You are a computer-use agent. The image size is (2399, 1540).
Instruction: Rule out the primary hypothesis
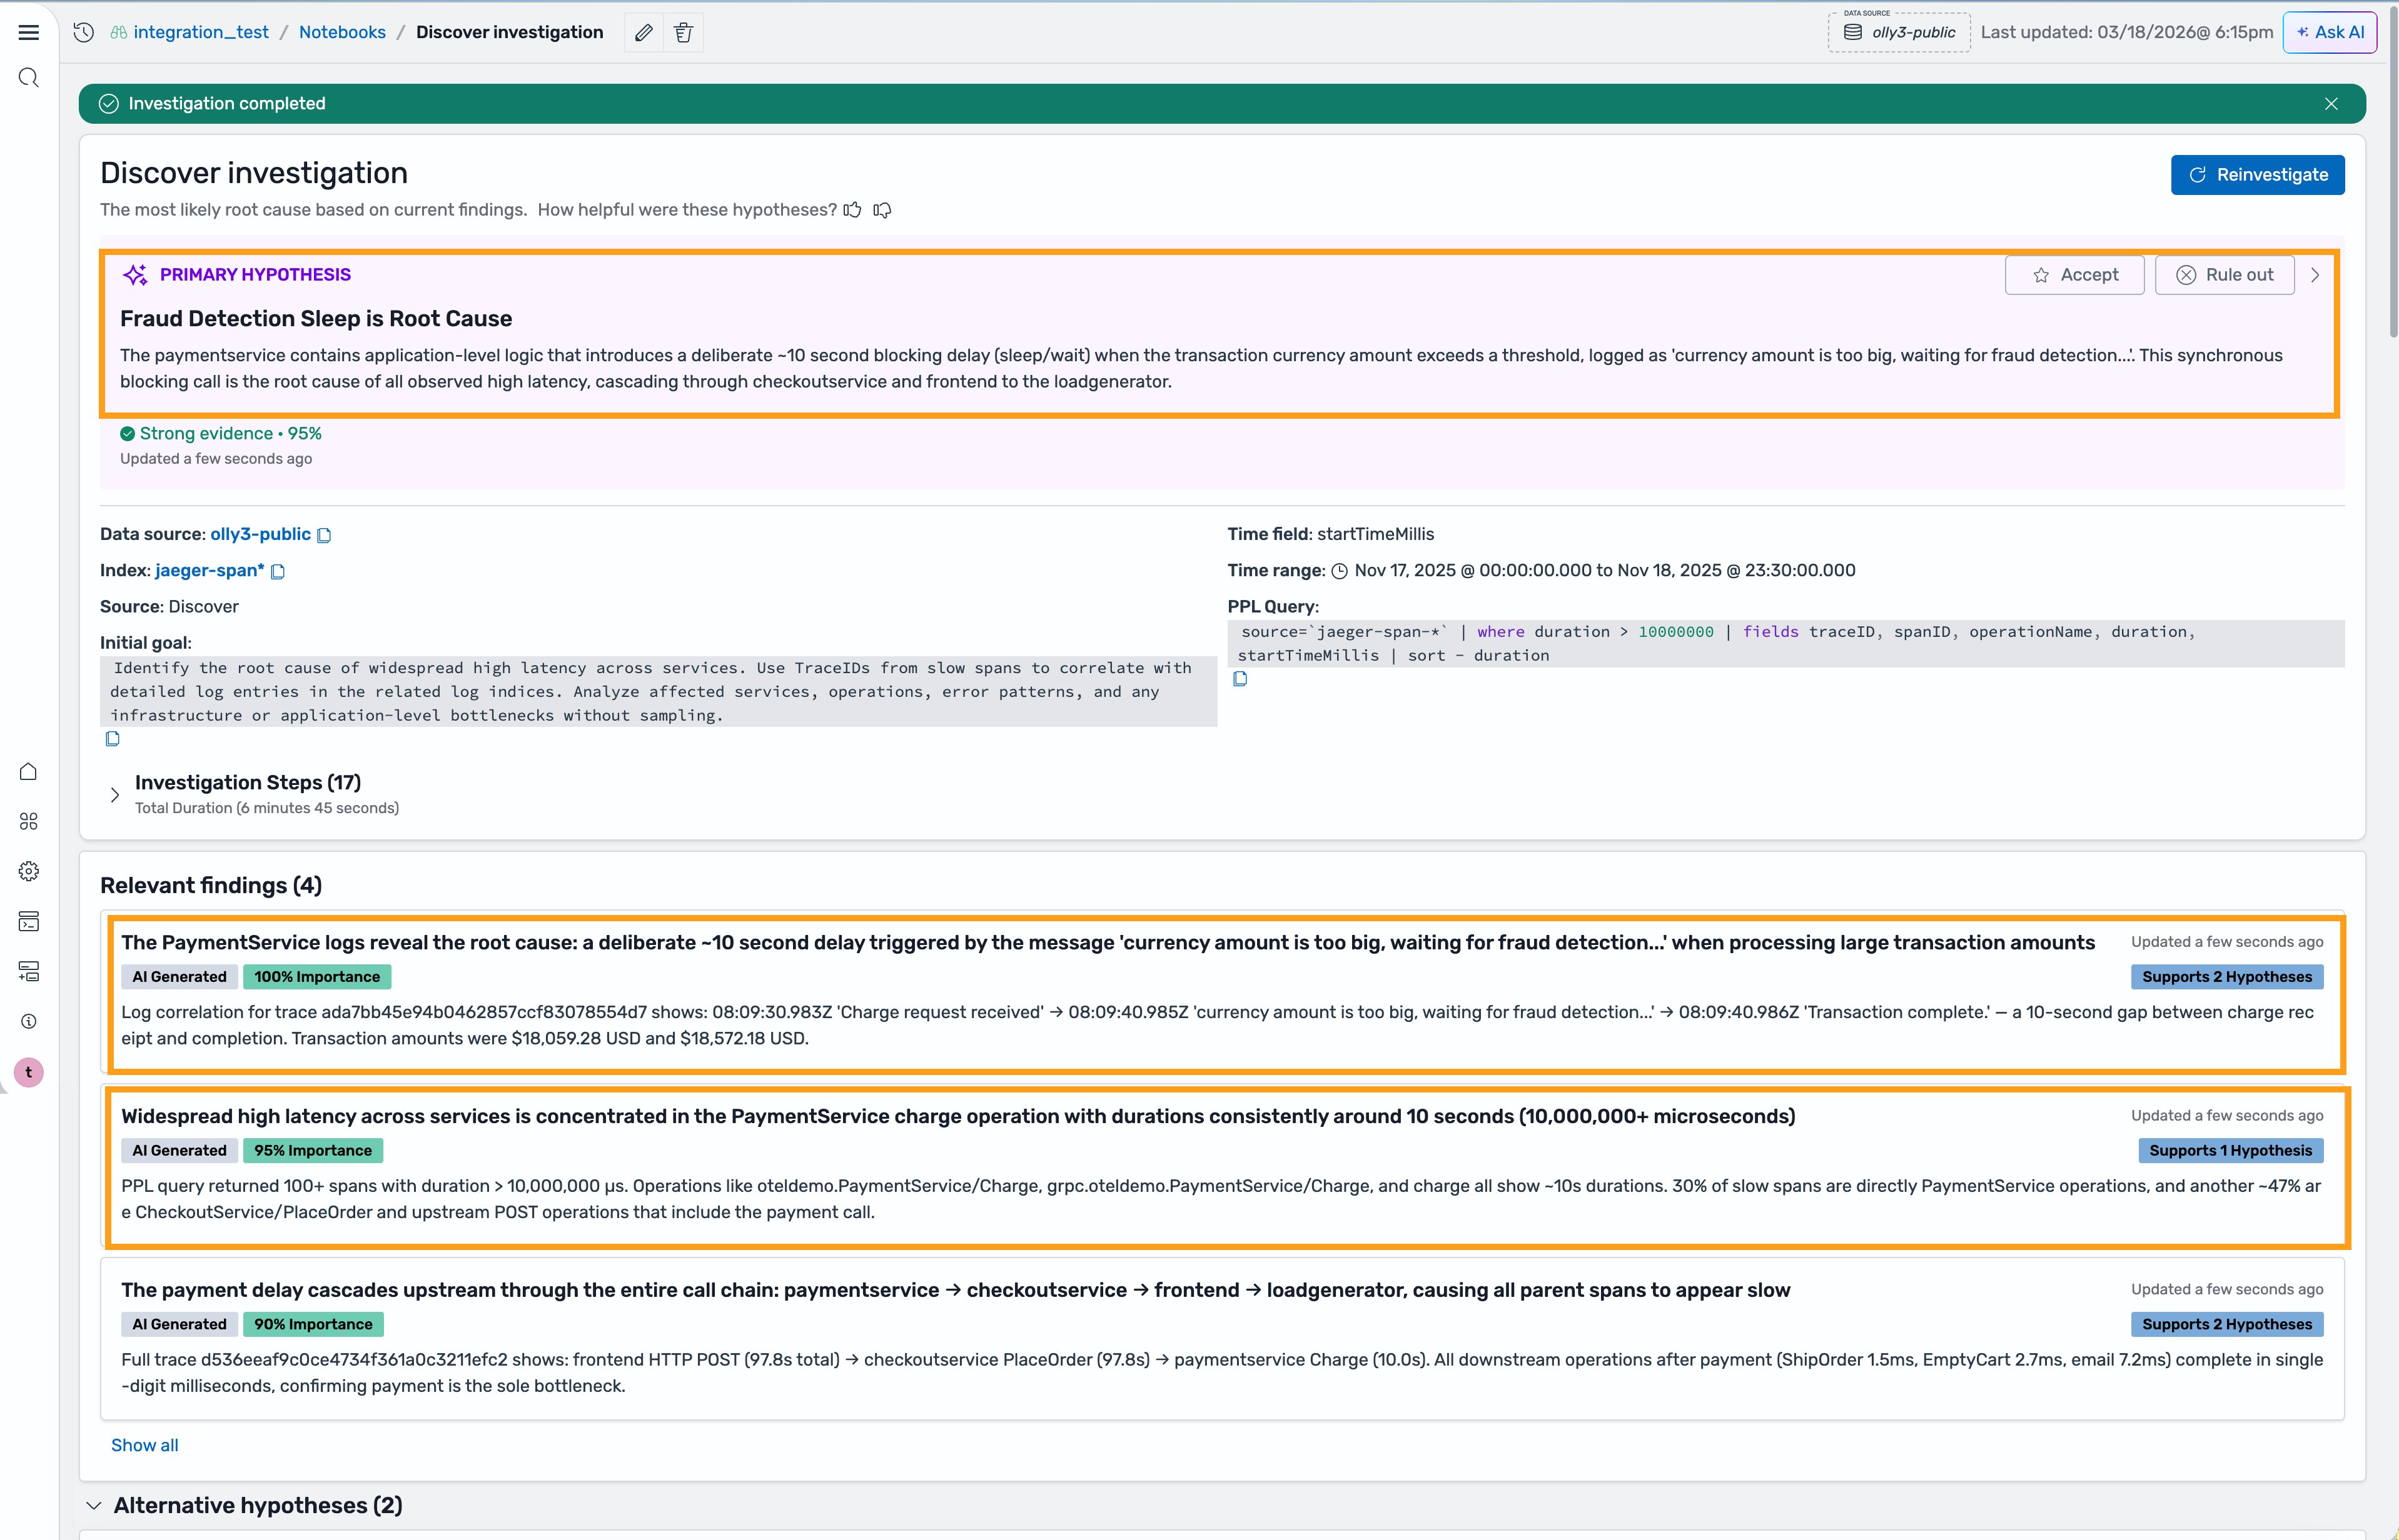click(x=2224, y=275)
